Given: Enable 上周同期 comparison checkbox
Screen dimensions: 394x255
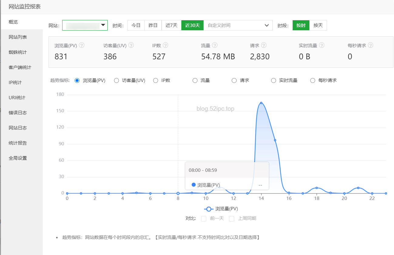Looking at the screenshot, I should tap(232, 219).
